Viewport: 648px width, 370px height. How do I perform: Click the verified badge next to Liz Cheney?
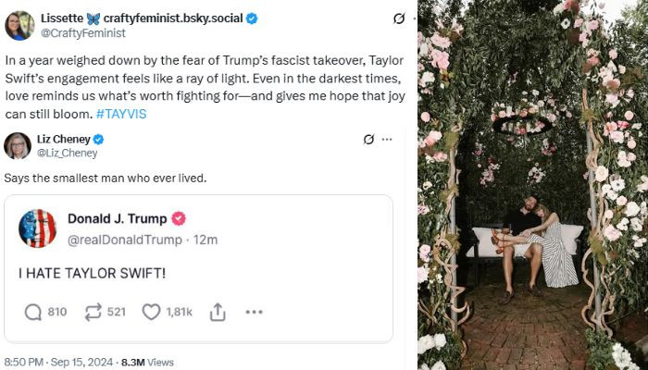pos(97,140)
